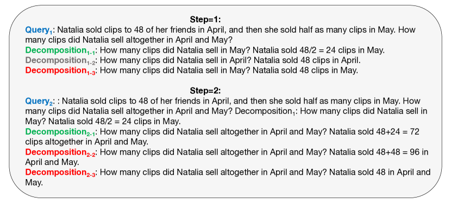Click the green Decomposition 2-1 label
This screenshot has width=451, height=203.
(60, 132)
